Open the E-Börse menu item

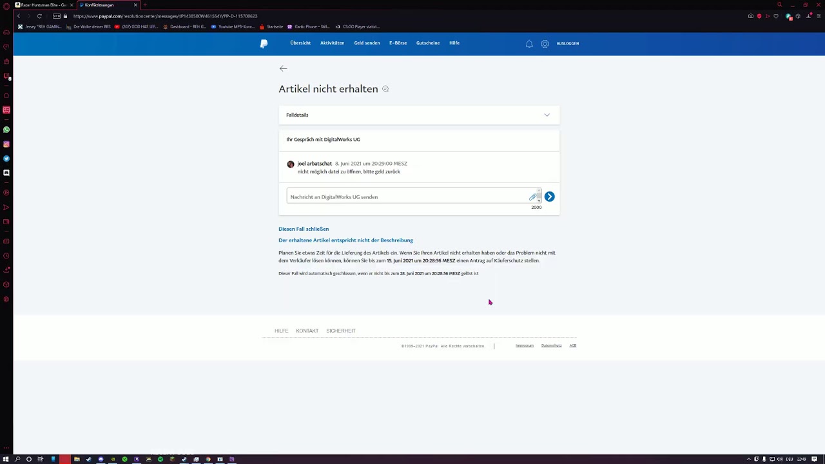398,43
